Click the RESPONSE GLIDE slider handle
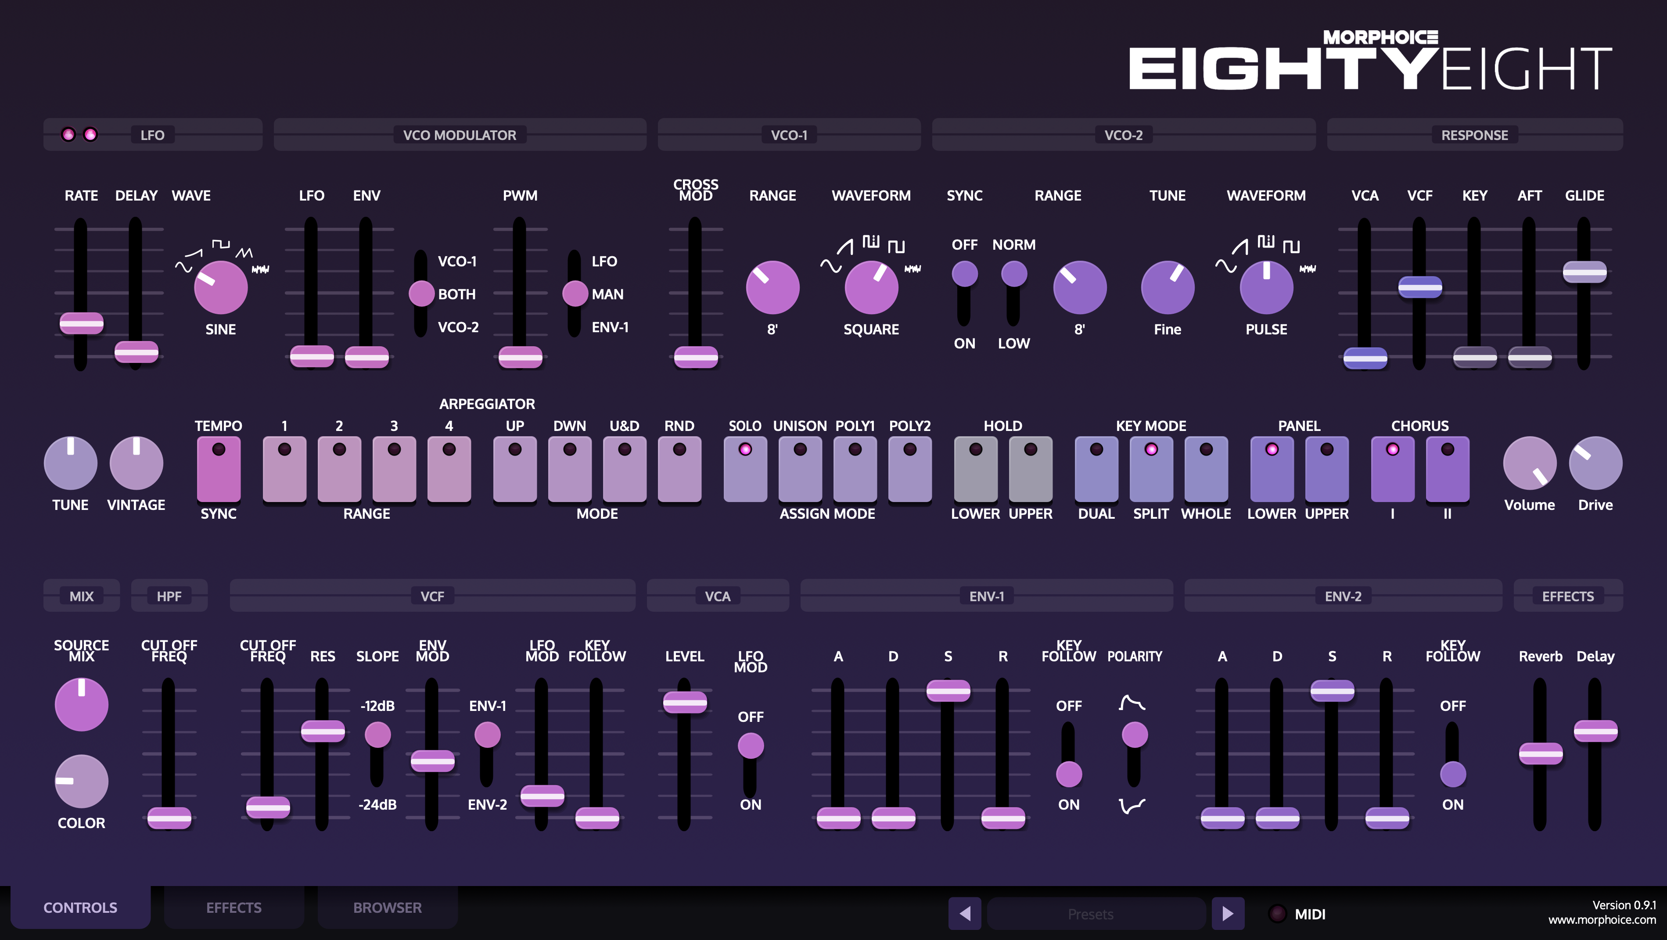Image resolution: width=1667 pixels, height=940 pixels. click(1584, 272)
